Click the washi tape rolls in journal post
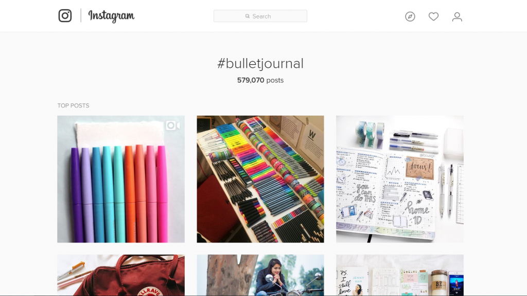527x296 pixels. (x=370, y=134)
